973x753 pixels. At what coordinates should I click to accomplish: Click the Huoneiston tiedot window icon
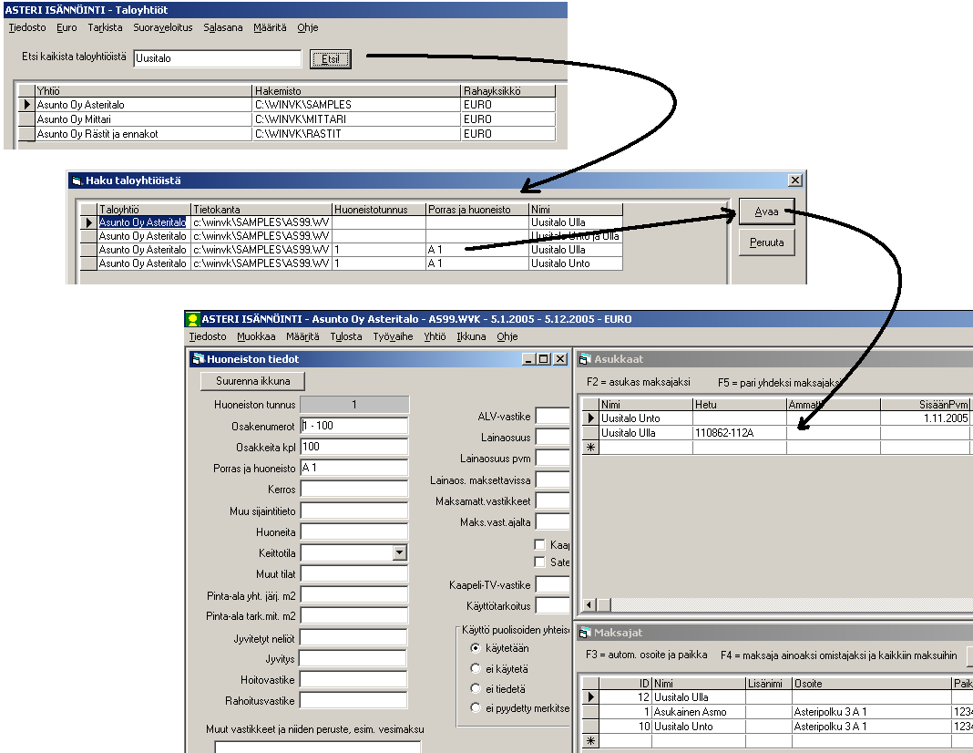[x=199, y=359]
